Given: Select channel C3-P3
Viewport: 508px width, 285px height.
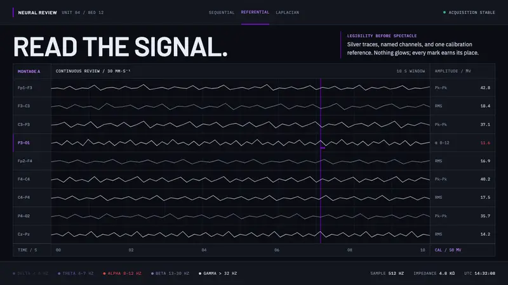Looking at the screenshot, I should pos(32,124).
